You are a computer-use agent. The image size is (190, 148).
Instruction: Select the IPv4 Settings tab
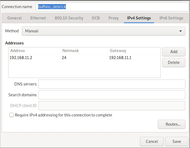tap(139, 18)
